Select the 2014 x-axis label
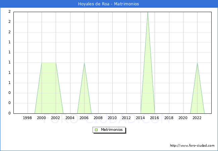 click(x=141, y=118)
